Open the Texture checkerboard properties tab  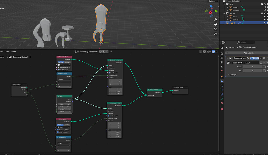click(222, 109)
